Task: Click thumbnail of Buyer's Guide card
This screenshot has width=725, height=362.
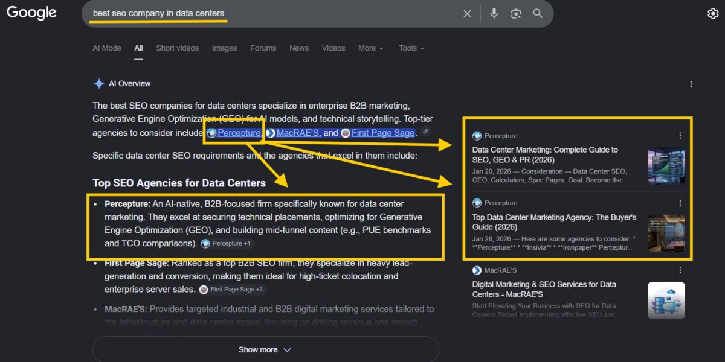Action: pyautogui.click(x=666, y=233)
